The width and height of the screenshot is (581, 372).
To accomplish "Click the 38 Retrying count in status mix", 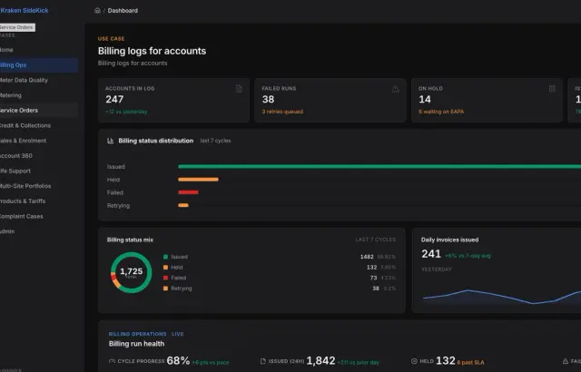I will (x=376, y=289).
